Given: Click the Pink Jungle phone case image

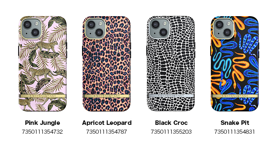Looking at the screenshot, I should pos(42,64).
